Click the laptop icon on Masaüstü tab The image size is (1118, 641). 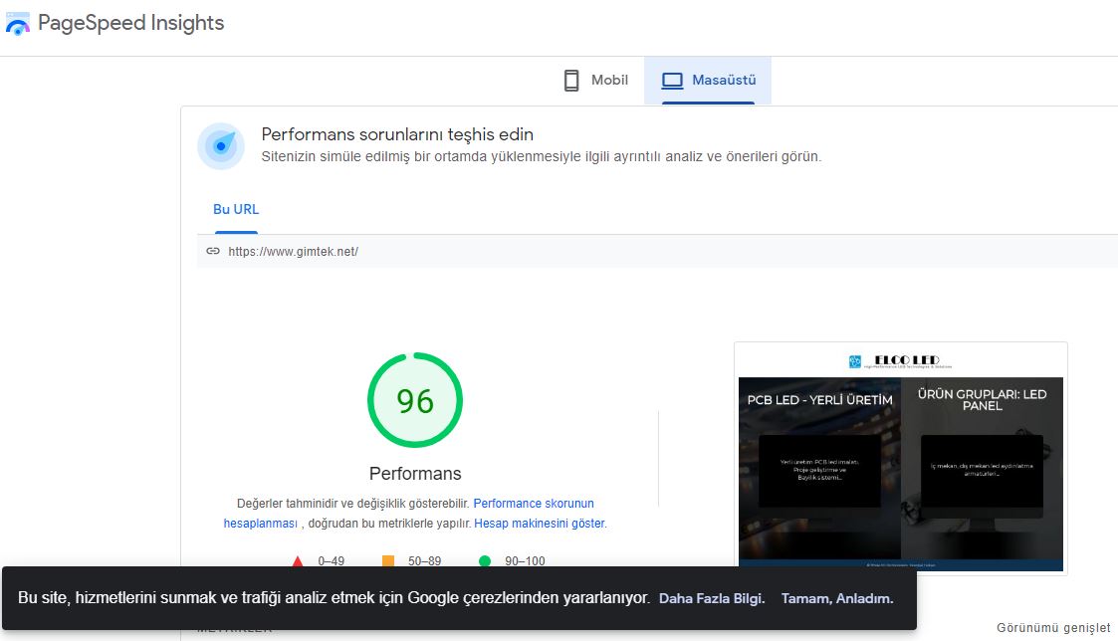(672, 81)
